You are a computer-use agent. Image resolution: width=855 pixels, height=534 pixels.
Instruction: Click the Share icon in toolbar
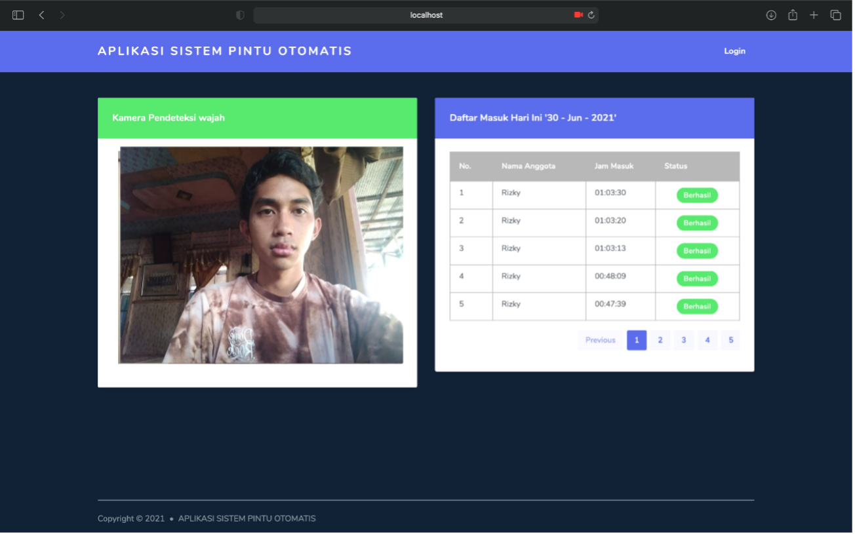click(793, 15)
